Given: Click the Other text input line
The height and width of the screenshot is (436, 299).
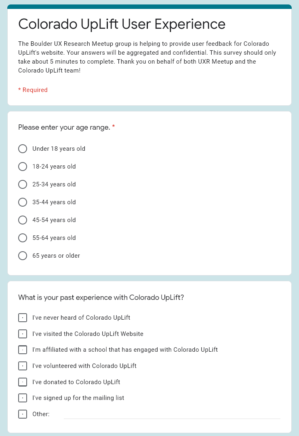Looking at the screenshot, I should coord(172,414).
